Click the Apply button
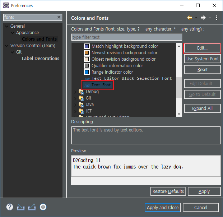The height and width of the screenshot is (217, 223). pyautogui.click(x=204, y=191)
